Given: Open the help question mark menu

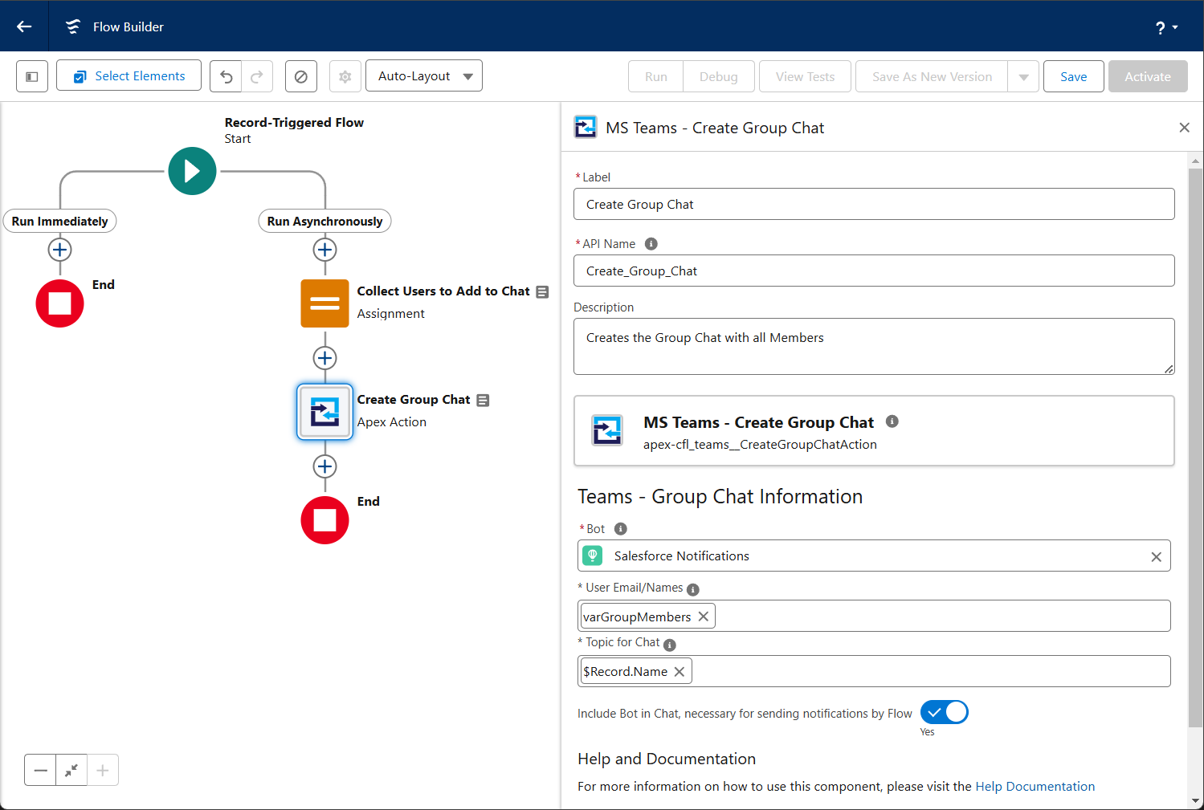Looking at the screenshot, I should [1166, 27].
